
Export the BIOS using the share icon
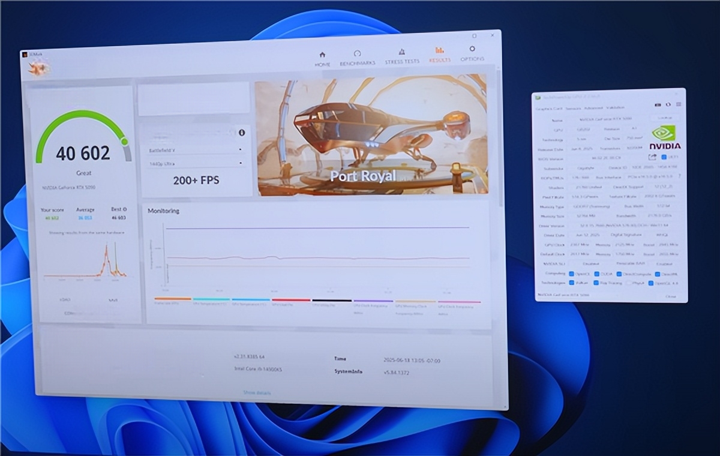pos(652,157)
